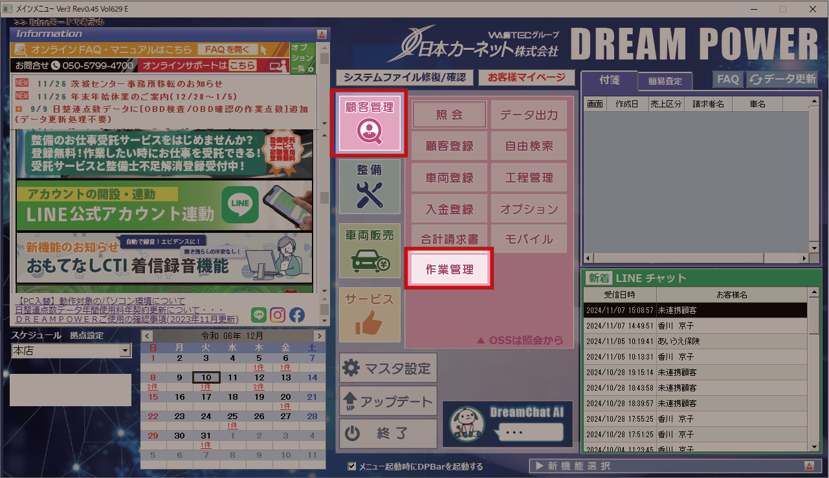Screen dimensions: 829x478
Task: Open the 車両販売 vehicle sales icon
Action: pyautogui.click(x=370, y=250)
